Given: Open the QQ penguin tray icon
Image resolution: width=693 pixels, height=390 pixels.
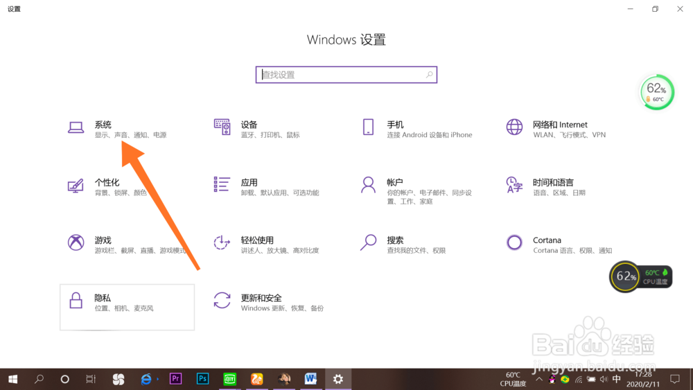Looking at the screenshot, I should [x=552, y=379].
